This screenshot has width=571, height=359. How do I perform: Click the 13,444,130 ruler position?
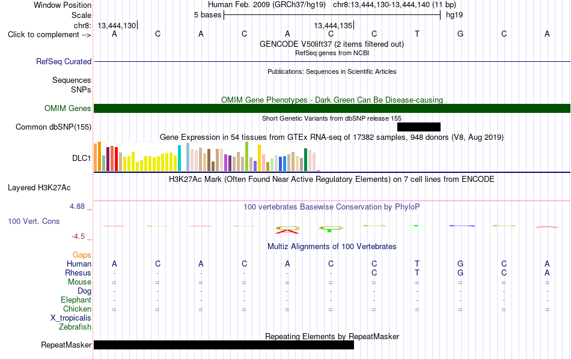coord(117,25)
